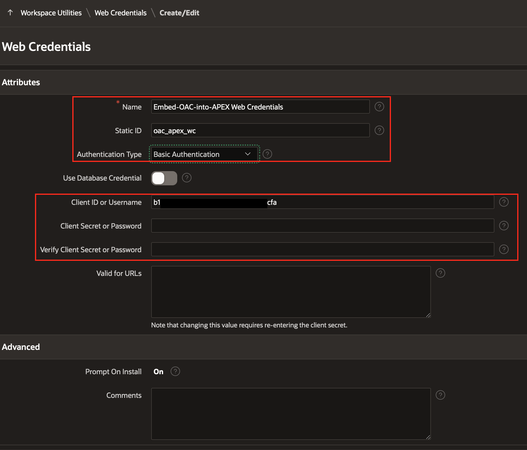Viewport: 527px width, 450px height.
Task: Click the Valid for URLs text area
Action: click(x=291, y=292)
